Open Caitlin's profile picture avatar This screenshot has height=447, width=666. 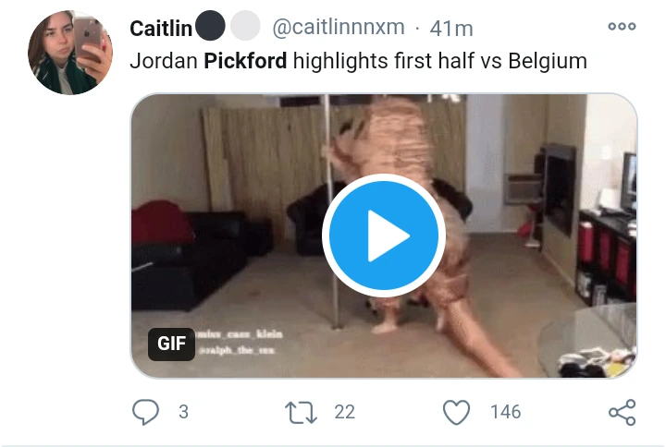pyautogui.click(x=70, y=52)
